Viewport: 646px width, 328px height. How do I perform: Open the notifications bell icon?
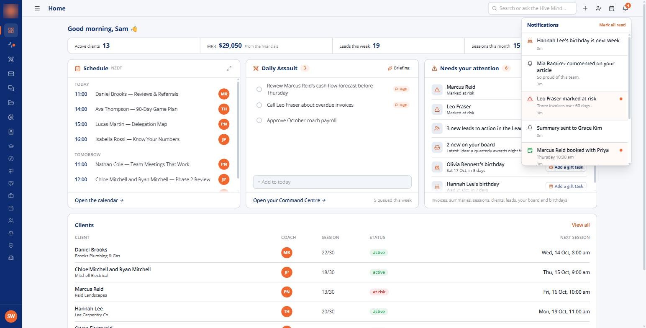[x=625, y=8]
